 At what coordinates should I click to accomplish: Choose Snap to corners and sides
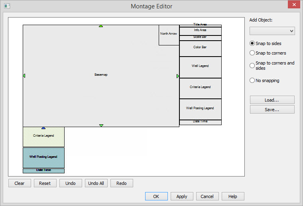point(252,65)
